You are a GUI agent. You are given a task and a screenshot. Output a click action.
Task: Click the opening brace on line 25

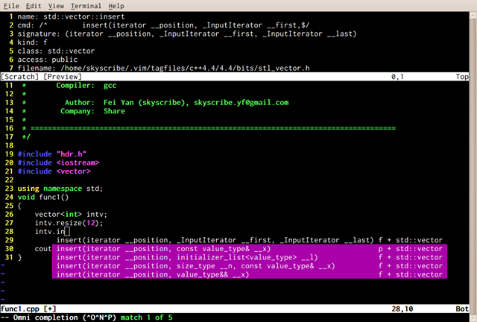click(x=19, y=206)
